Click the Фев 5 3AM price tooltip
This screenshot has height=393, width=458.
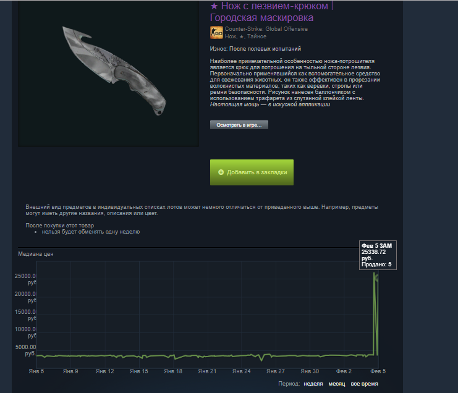click(378, 255)
